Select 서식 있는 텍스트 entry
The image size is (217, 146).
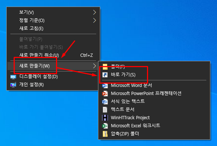coord(154,102)
